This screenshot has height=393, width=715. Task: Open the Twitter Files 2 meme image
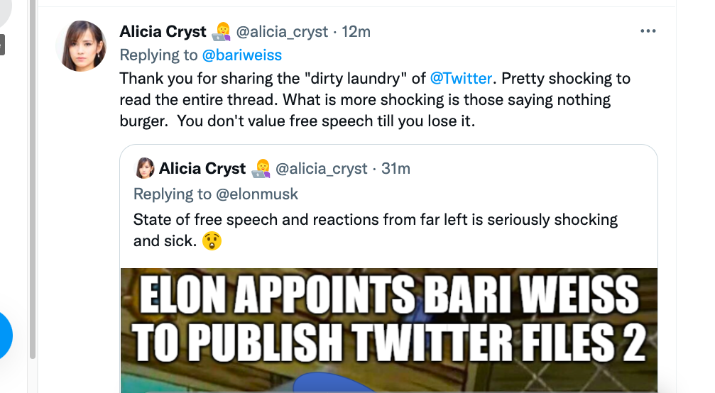coord(389,331)
